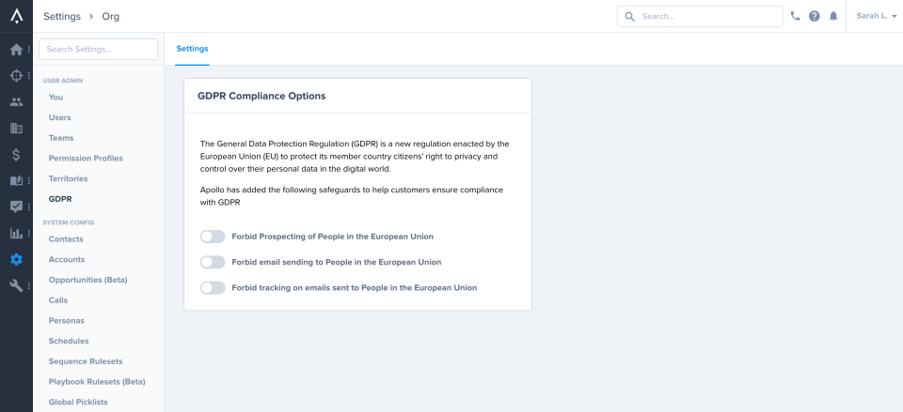Click the Settings breadcrumb link
903x412 pixels.
click(62, 16)
